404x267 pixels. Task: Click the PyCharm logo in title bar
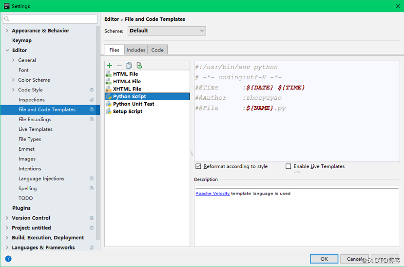coord(6,6)
